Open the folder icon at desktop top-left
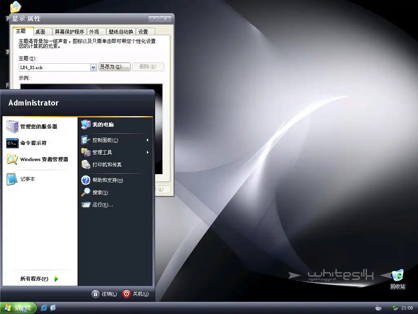 click(15, 7)
